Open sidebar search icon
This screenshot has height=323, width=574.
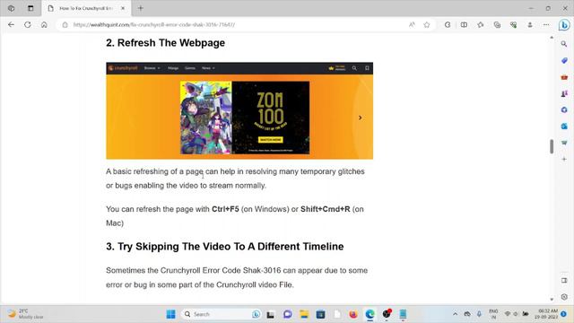coord(564,44)
